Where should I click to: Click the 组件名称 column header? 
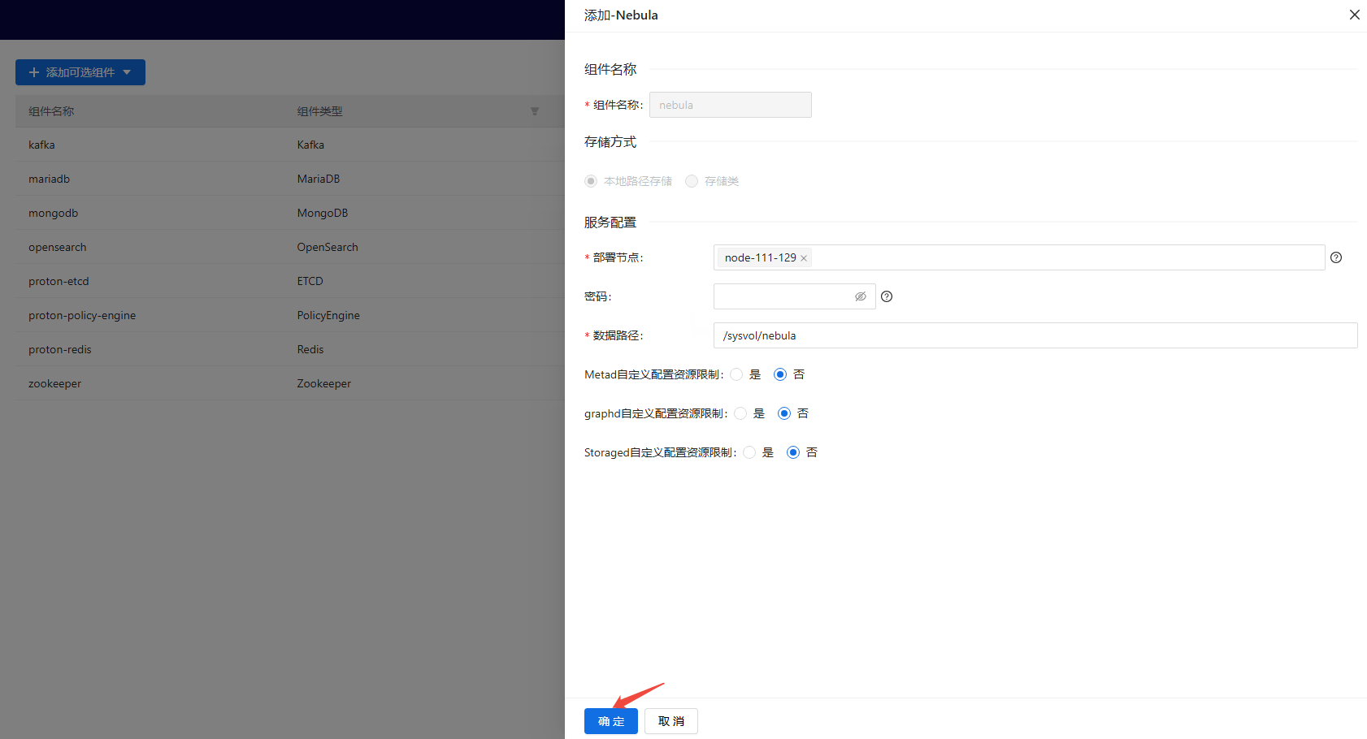point(51,111)
